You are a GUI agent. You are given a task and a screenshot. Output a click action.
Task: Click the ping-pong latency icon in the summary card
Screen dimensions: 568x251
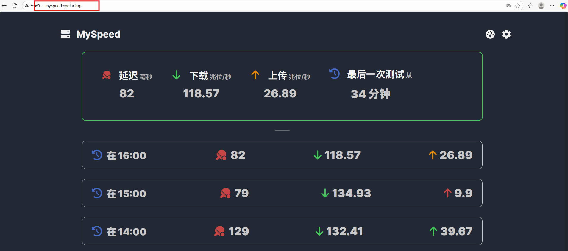tap(107, 75)
